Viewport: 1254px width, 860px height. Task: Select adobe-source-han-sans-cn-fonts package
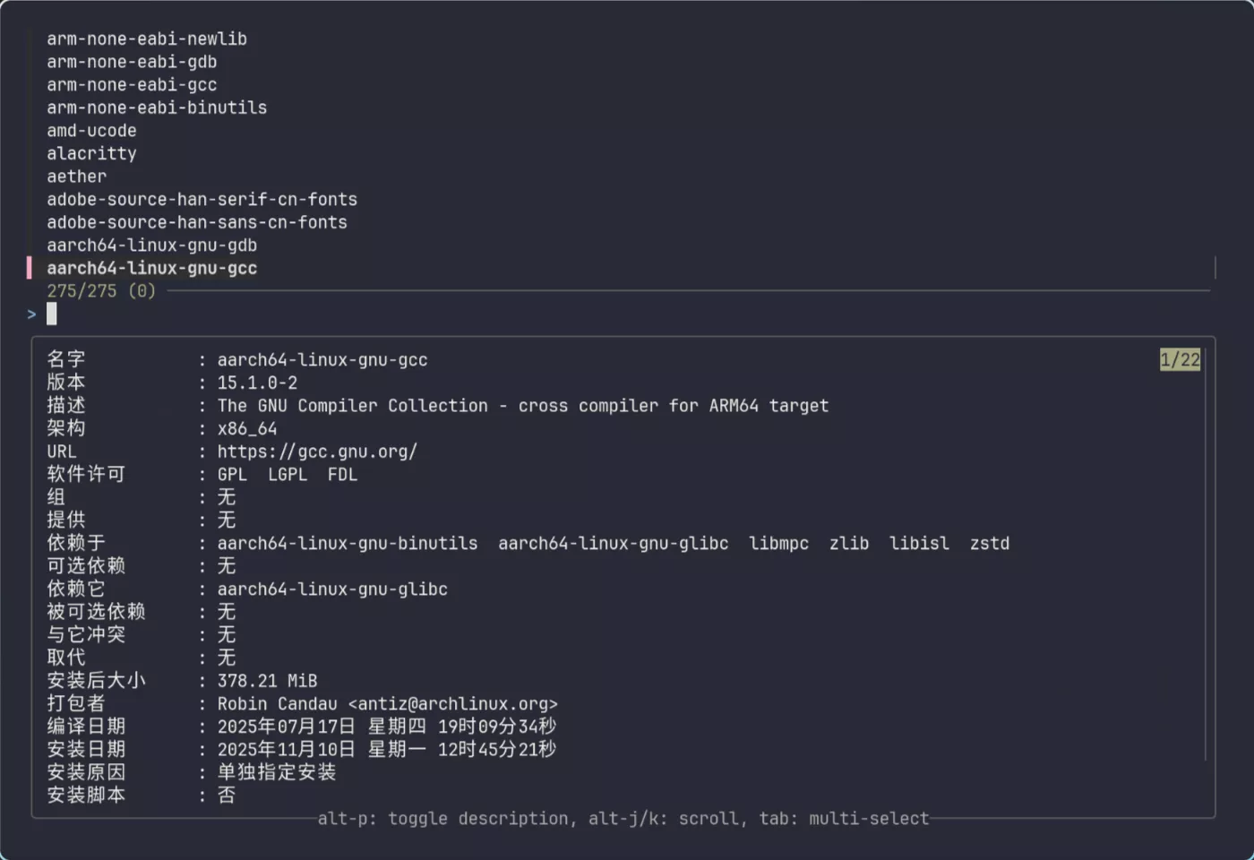(197, 222)
